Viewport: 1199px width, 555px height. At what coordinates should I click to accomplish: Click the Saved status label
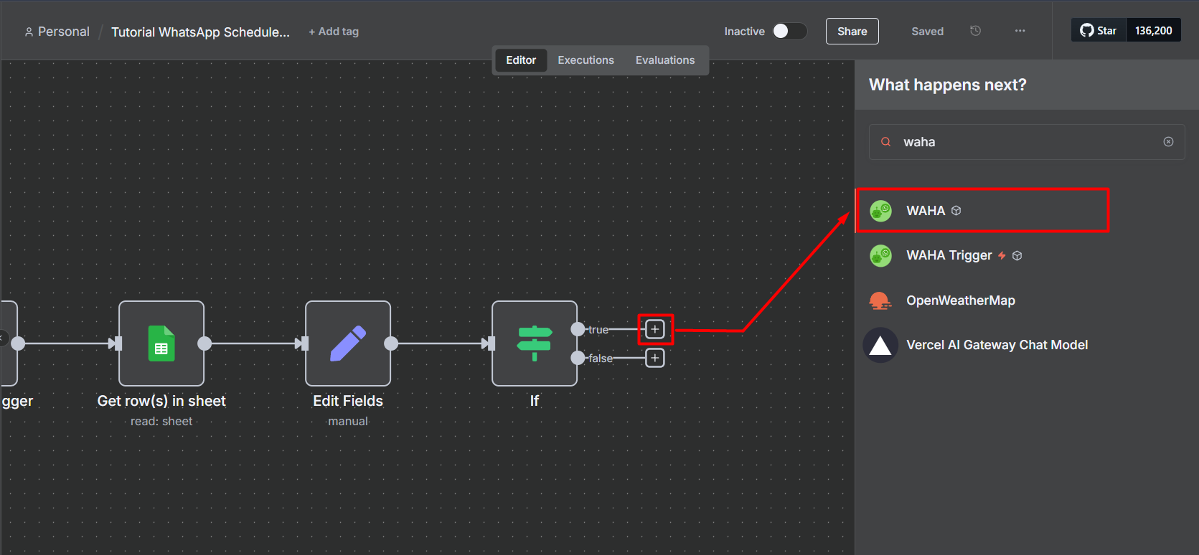pyautogui.click(x=928, y=32)
